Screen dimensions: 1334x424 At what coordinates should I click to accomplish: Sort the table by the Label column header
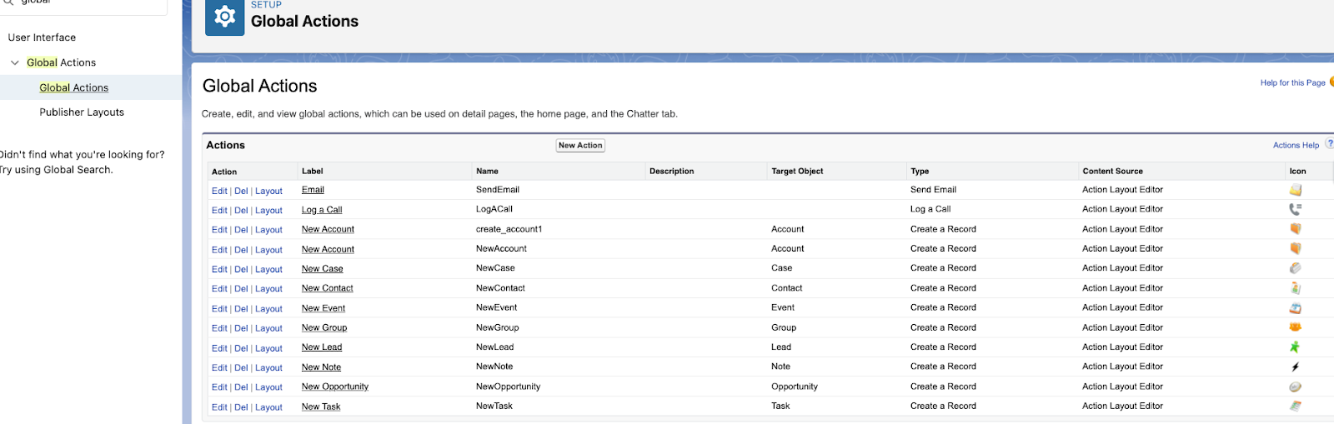coord(313,171)
